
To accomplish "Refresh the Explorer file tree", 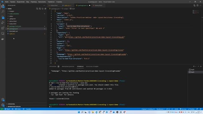I will click(43, 9).
